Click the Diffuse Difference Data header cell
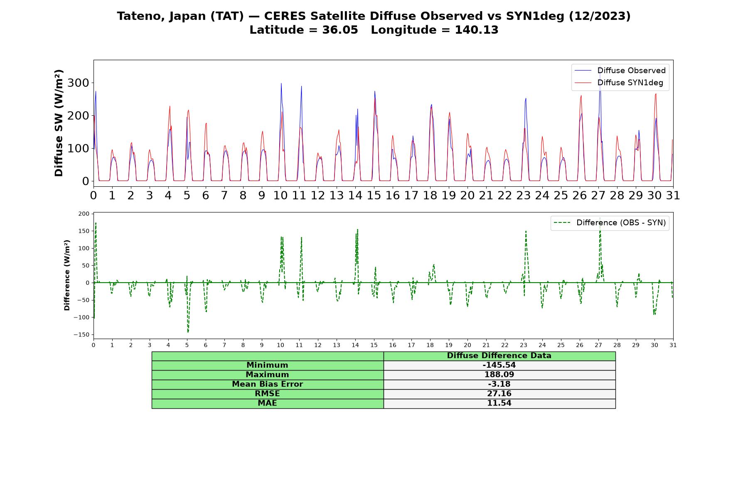Image resolution: width=748 pixels, height=498 pixels. (499, 356)
